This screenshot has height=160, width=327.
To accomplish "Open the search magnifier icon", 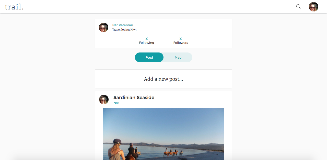I will click(299, 7).
